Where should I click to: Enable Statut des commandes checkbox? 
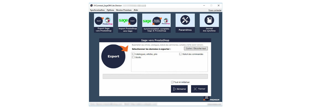pyautogui.click(x=181, y=54)
